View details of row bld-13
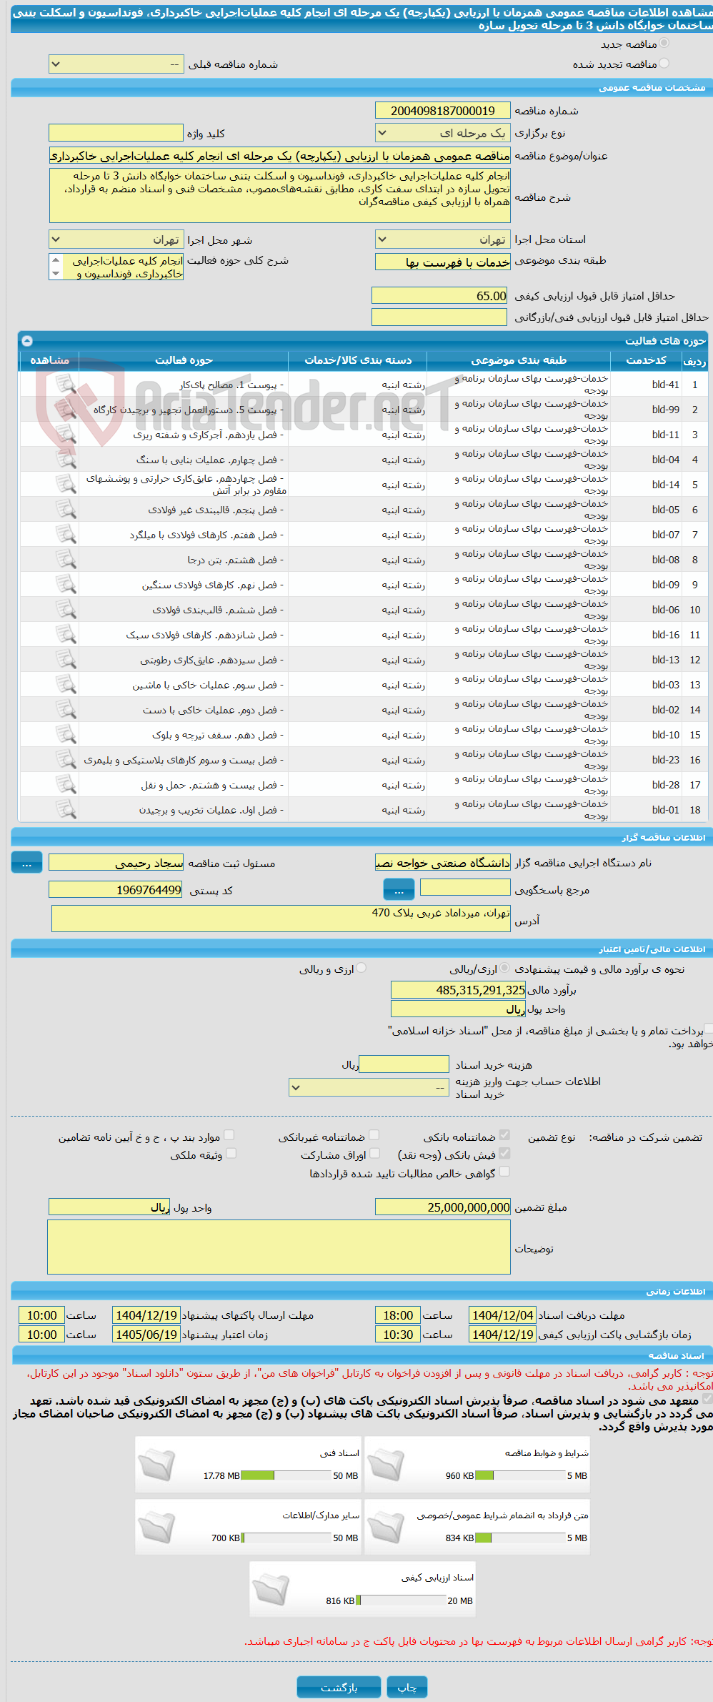This screenshot has height=1702, width=713. tap(66, 660)
